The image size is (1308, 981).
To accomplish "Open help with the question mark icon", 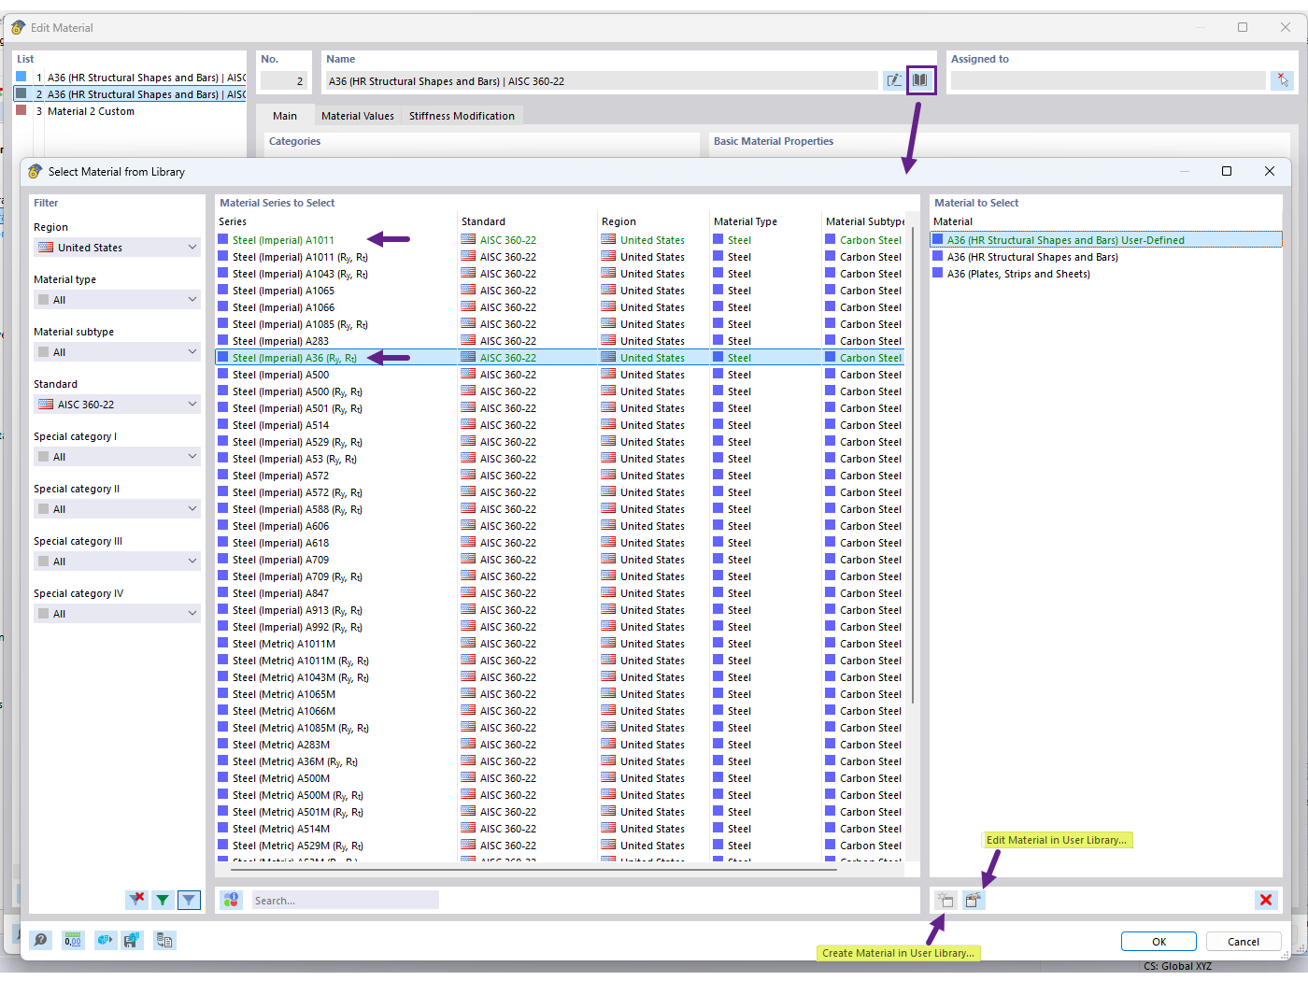I will coord(41,940).
